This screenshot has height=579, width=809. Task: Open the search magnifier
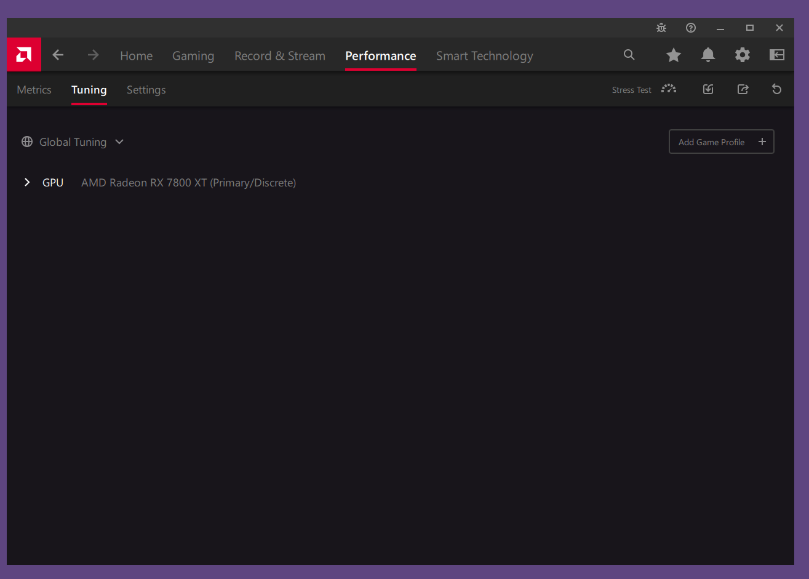pyautogui.click(x=629, y=55)
